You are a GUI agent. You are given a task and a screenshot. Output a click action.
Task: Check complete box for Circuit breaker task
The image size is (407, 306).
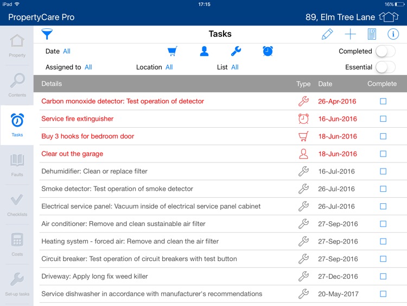click(383, 259)
